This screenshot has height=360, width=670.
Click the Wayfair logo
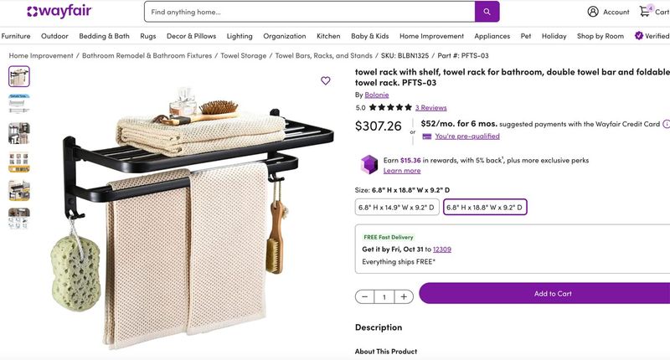coord(59,12)
